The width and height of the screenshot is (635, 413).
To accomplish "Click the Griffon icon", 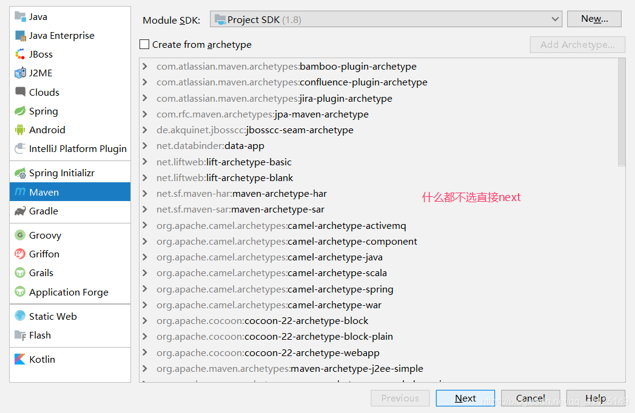I will (20, 254).
